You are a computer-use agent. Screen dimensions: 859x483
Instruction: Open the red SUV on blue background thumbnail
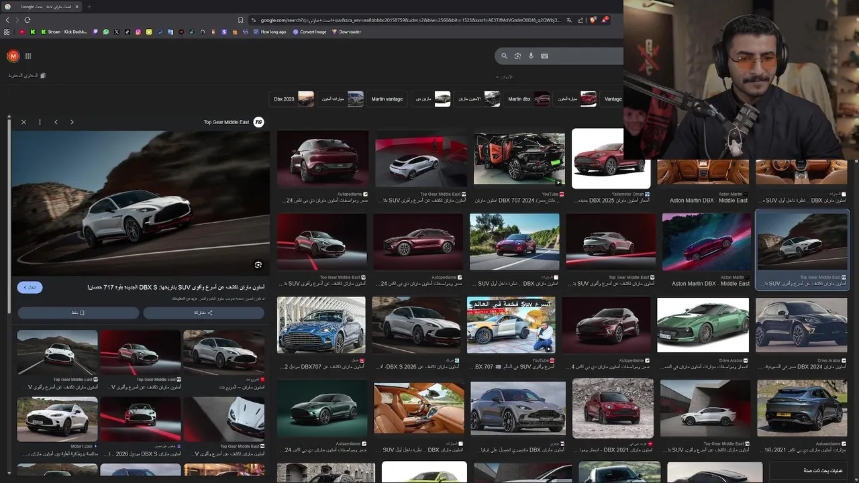coord(707,242)
